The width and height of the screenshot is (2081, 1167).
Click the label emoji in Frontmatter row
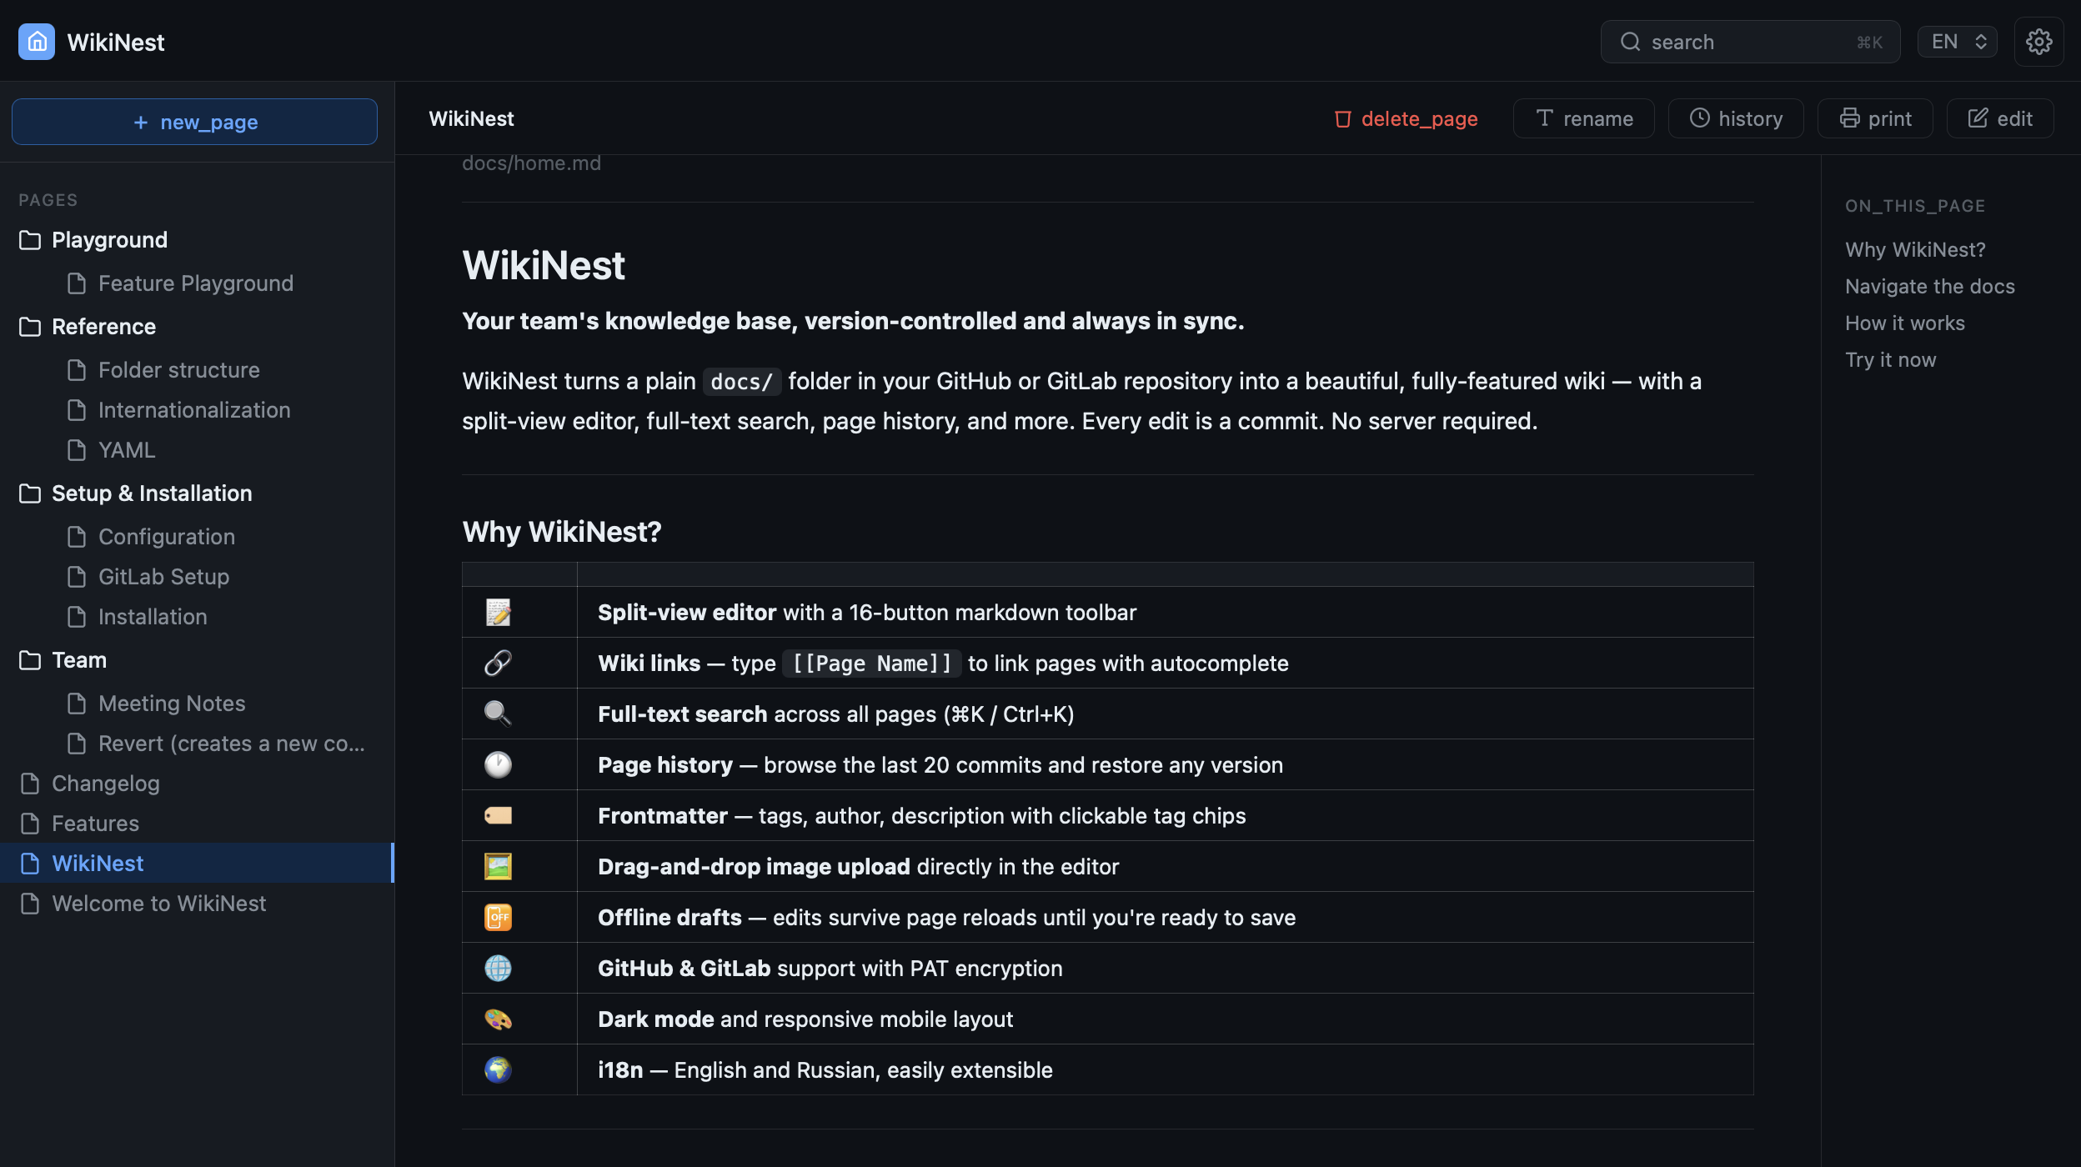tap(498, 816)
